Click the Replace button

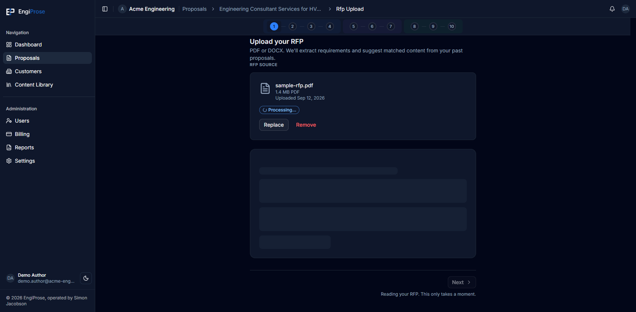coord(274,125)
